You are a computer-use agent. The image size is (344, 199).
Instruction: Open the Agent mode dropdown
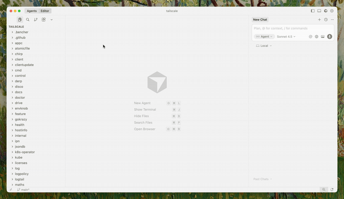(x=264, y=37)
